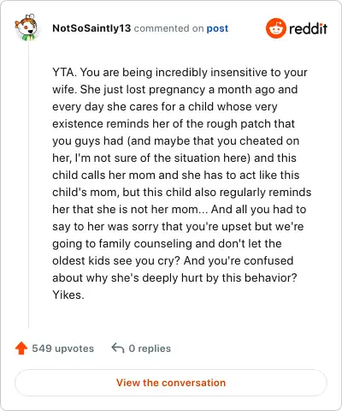Select the '549 upvotes' count

coord(62,348)
